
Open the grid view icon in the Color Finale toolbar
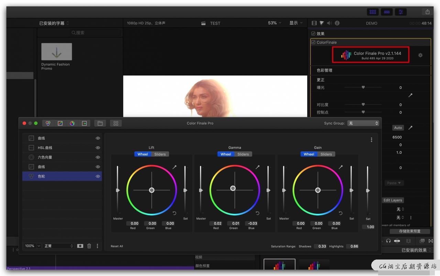pyautogui.click(x=116, y=123)
